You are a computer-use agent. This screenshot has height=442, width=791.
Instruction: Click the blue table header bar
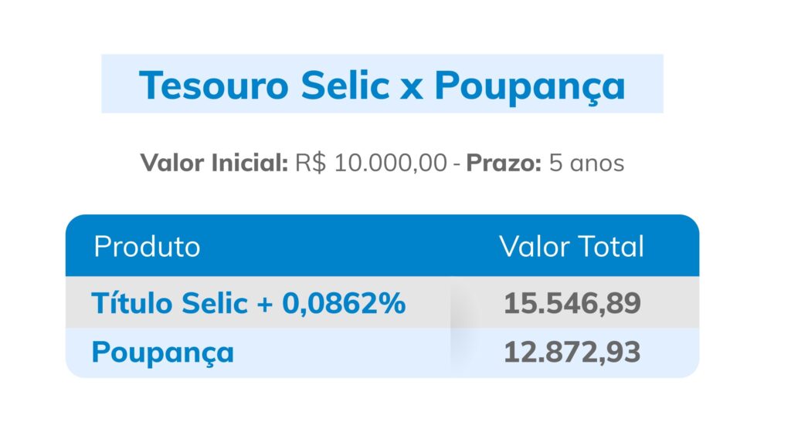click(x=382, y=245)
